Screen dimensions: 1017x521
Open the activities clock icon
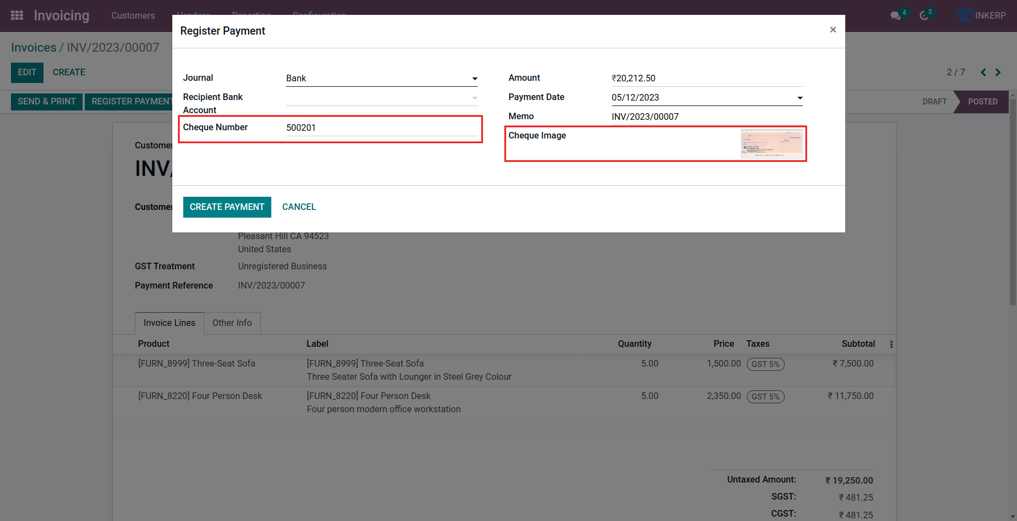point(924,15)
